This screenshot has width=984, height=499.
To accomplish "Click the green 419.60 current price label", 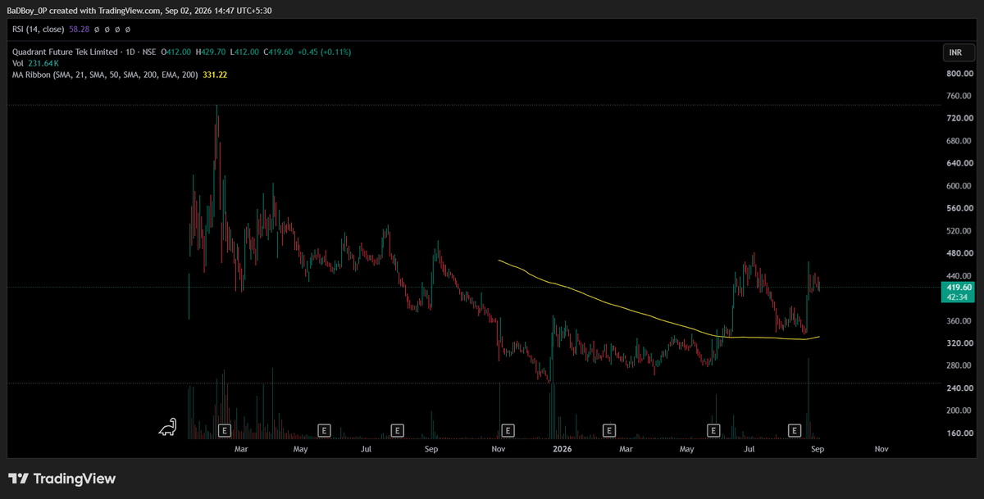I will pyautogui.click(x=956, y=292).
